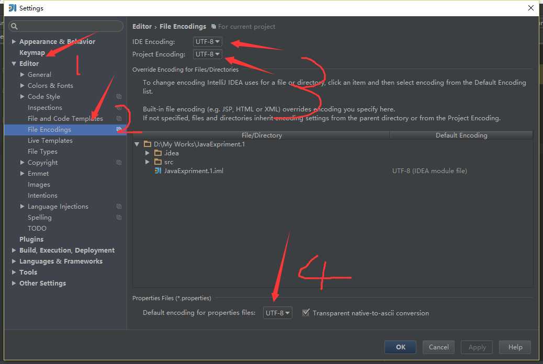Screen dimensions: 543x364
Task: Expand the Code Style arrow
Action: pyautogui.click(x=22, y=96)
